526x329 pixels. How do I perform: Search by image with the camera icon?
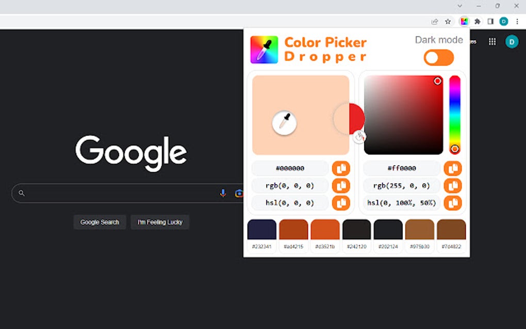coord(239,193)
